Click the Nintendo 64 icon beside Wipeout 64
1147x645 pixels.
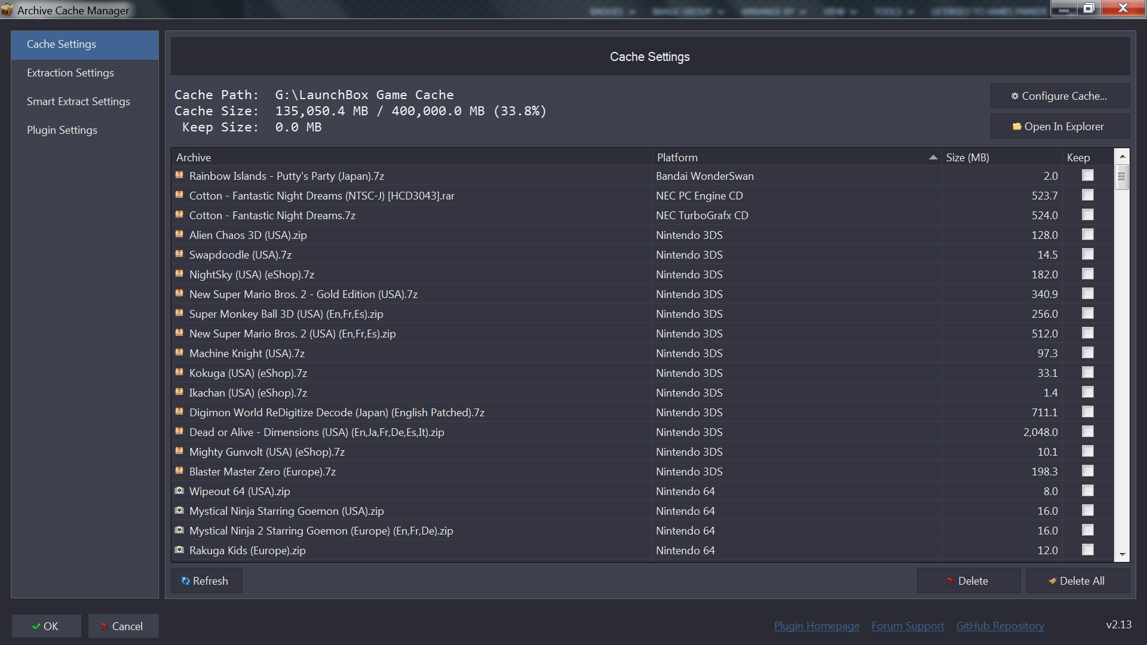pyautogui.click(x=179, y=490)
